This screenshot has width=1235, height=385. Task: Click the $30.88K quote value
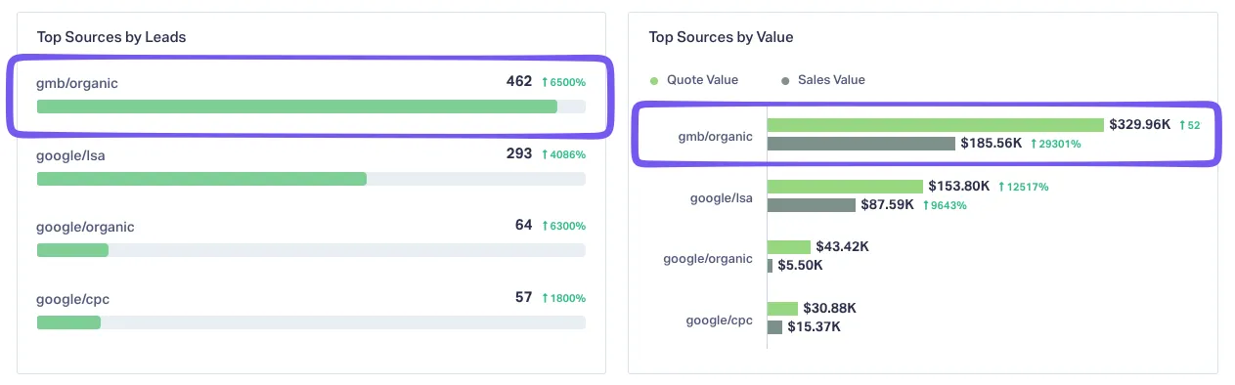tap(829, 308)
